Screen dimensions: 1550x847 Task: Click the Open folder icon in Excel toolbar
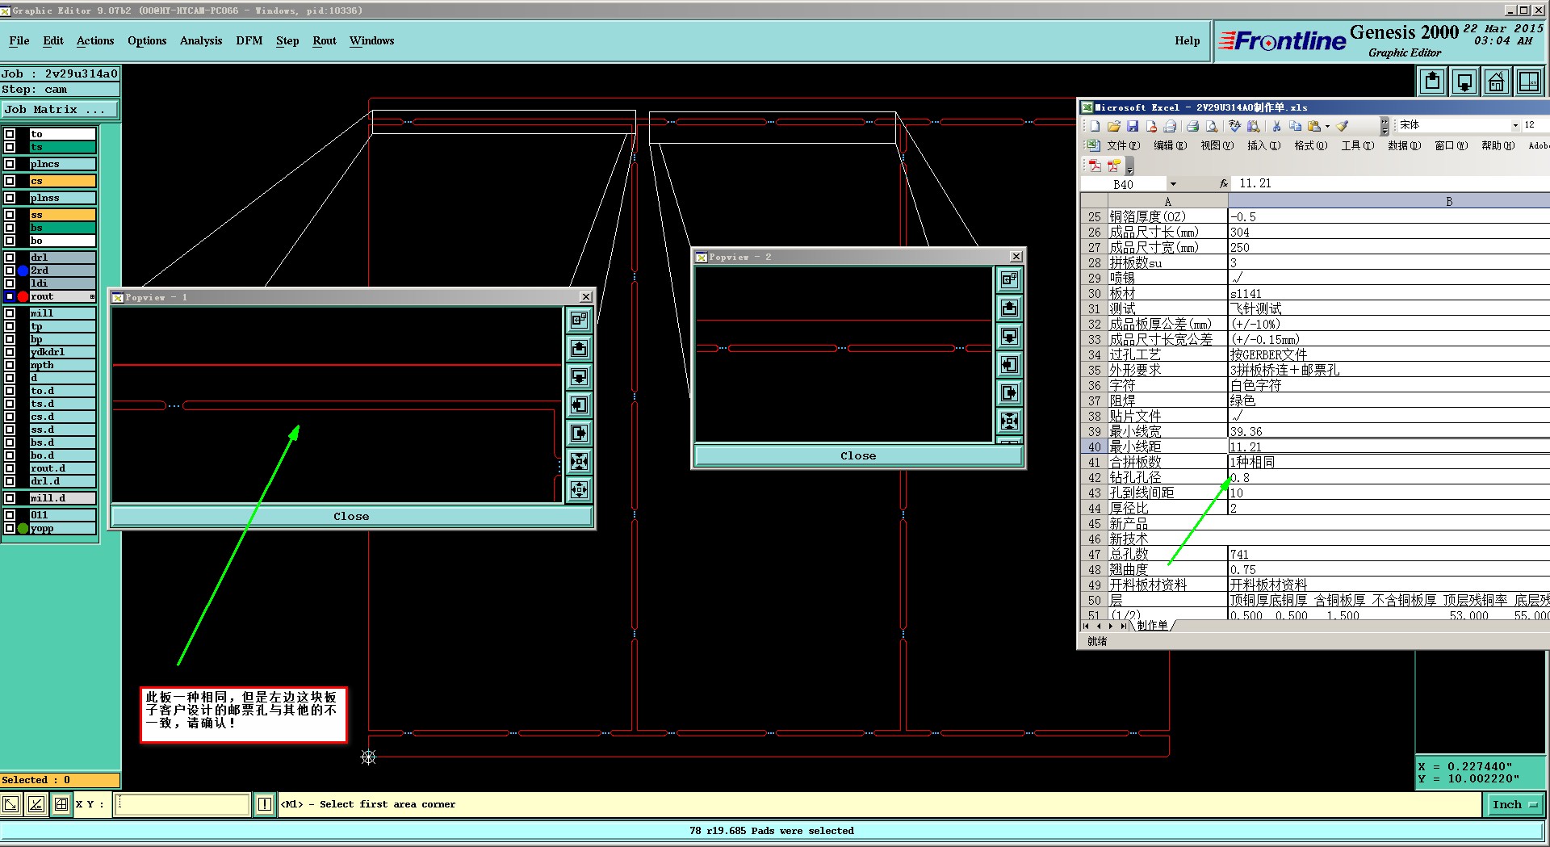coord(1114,126)
